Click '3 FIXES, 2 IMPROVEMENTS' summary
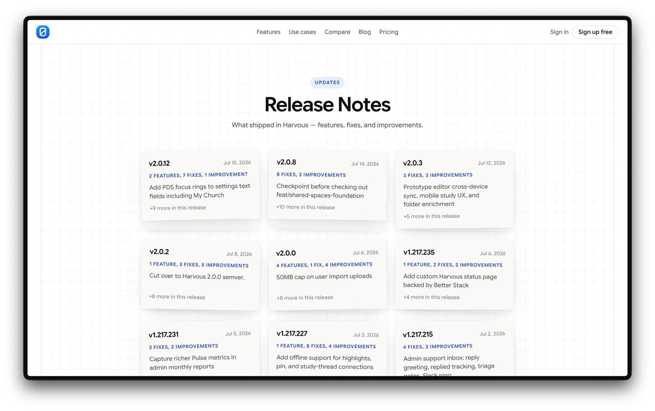The image size is (655, 411). coord(184,347)
